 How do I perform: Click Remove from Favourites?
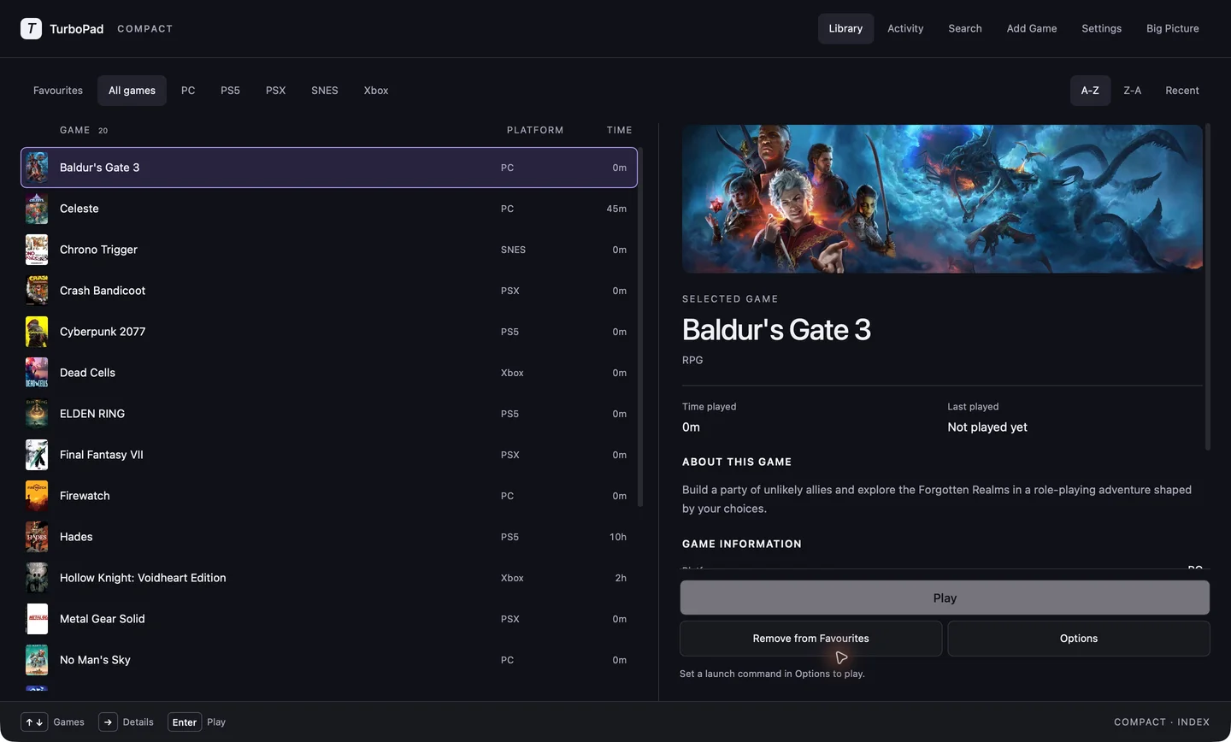(x=810, y=639)
